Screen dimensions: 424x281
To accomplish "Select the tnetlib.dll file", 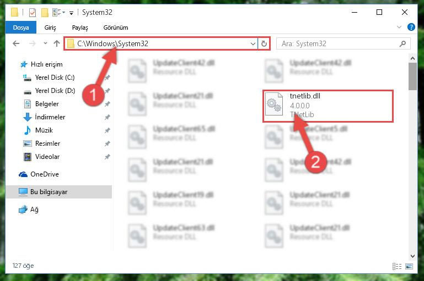I will point(328,106).
